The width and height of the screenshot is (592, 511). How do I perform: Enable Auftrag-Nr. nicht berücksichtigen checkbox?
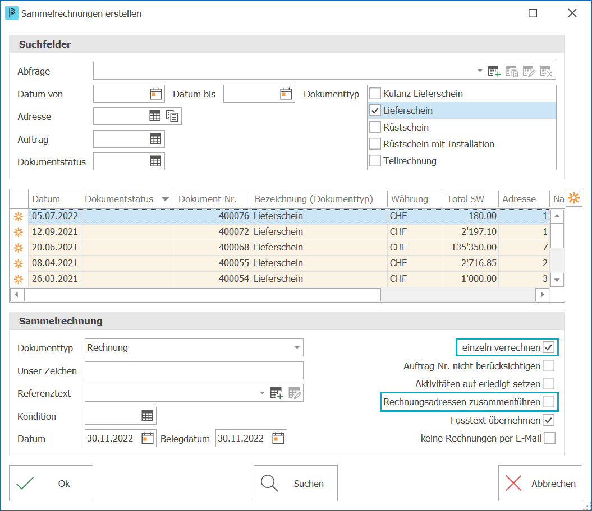tap(549, 365)
